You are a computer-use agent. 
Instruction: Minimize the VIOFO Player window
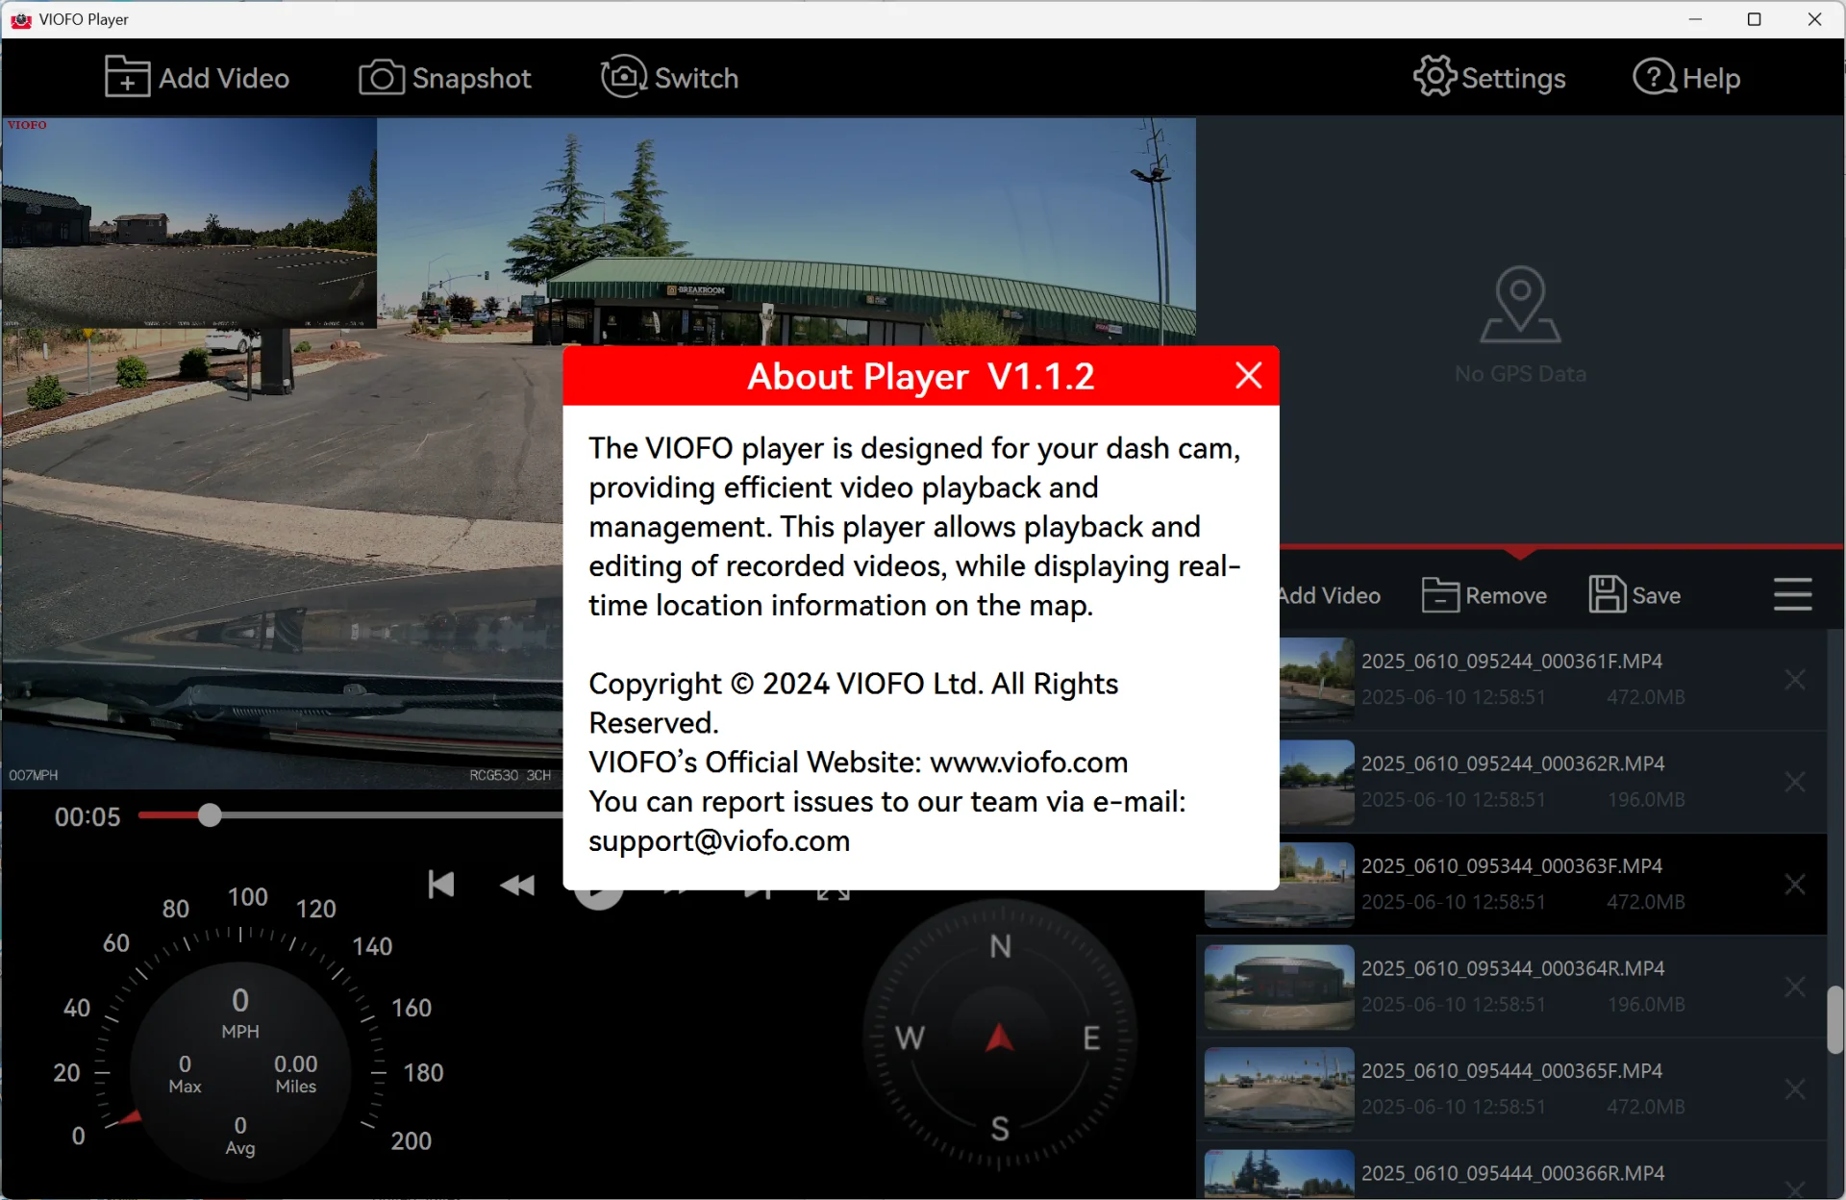pos(1695,19)
